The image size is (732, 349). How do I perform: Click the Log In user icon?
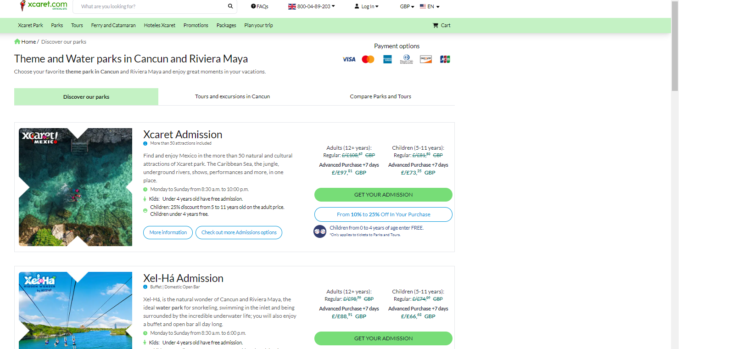(357, 6)
